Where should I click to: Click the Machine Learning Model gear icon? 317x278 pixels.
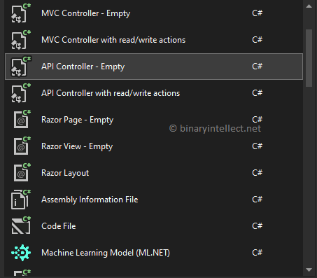point(21,253)
